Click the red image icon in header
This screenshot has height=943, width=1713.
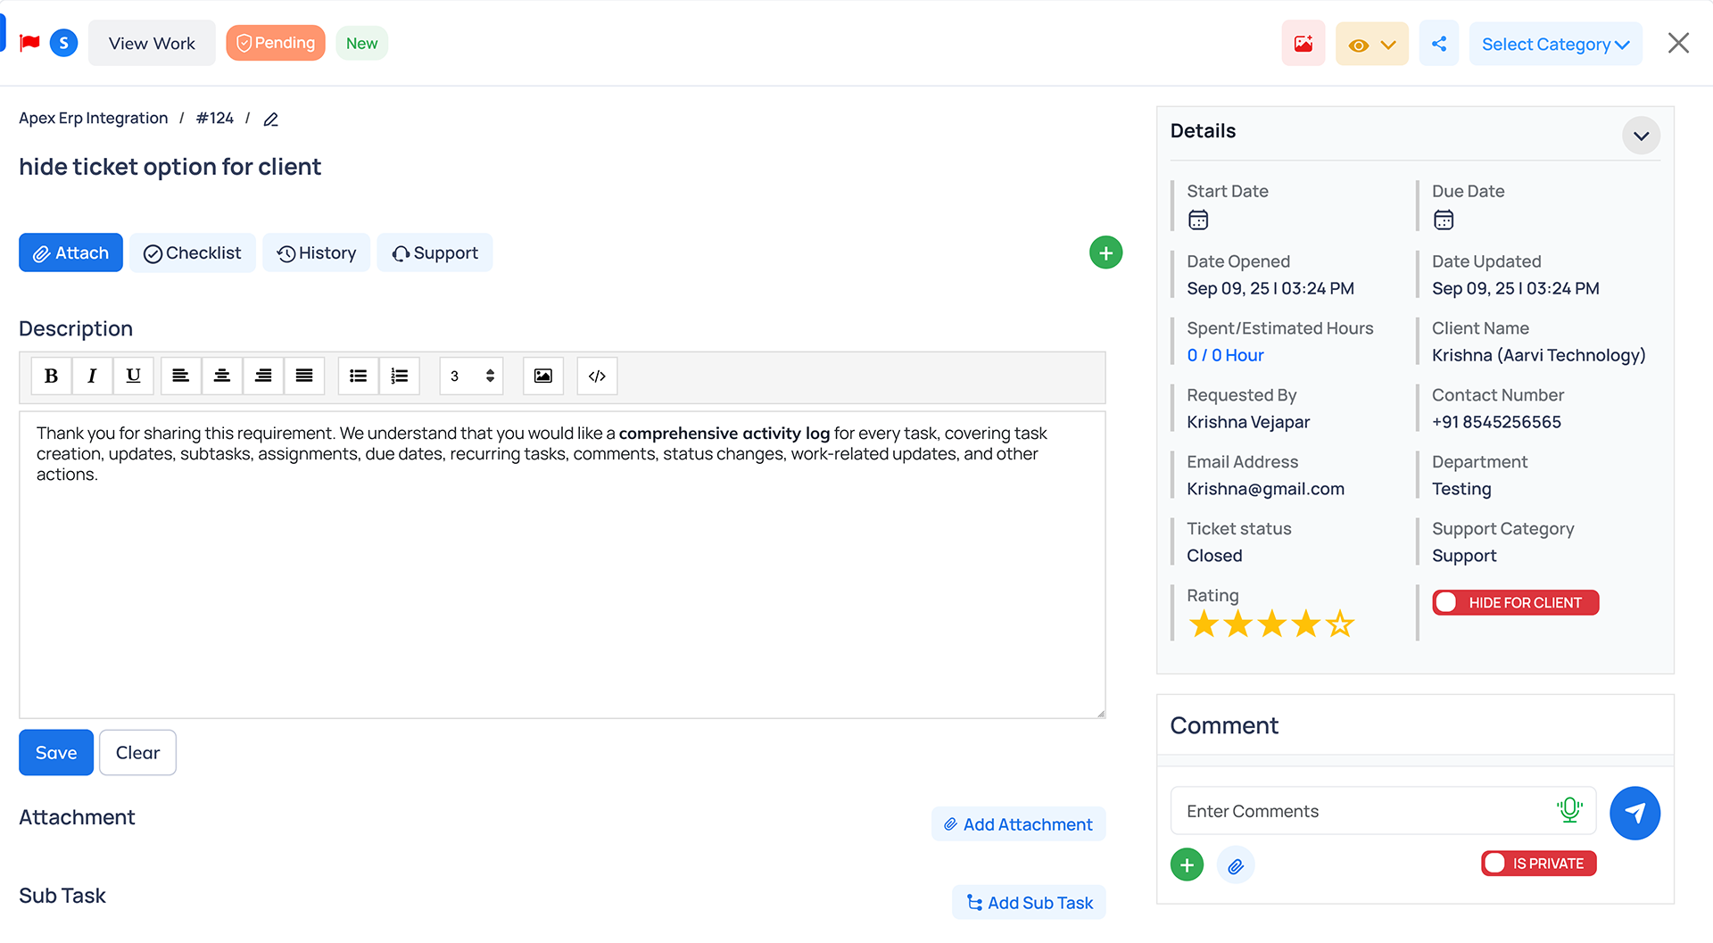[1303, 44]
